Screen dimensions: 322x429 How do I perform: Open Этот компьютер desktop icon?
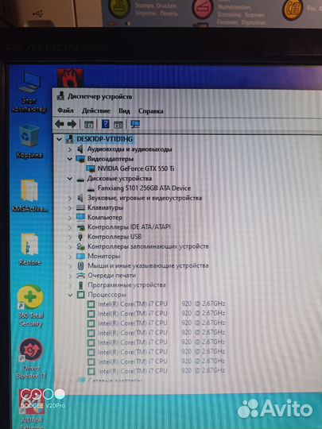29,92
